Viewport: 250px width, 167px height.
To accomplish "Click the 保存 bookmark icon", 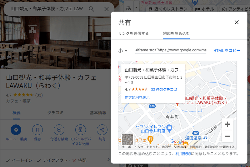I will pos(37,130).
